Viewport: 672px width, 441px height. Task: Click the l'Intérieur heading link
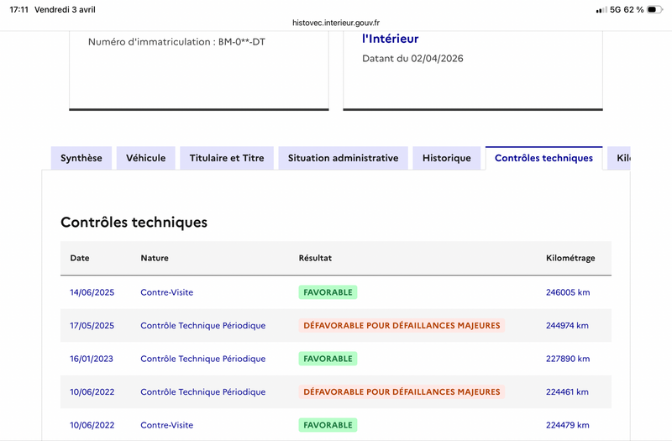(390, 39)
